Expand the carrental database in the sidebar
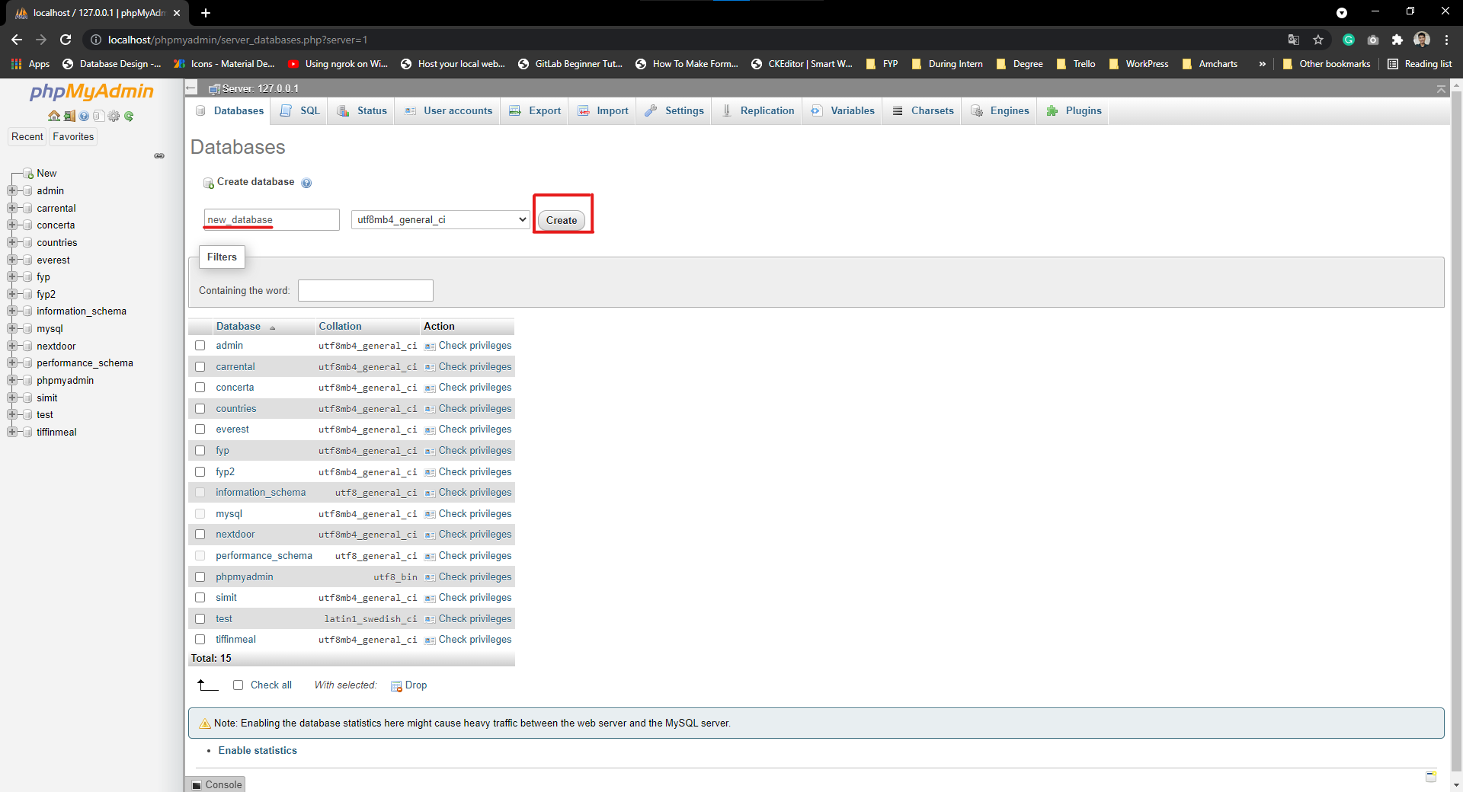This screenshot has height=792, width=1463. click(x=12, y=208)
